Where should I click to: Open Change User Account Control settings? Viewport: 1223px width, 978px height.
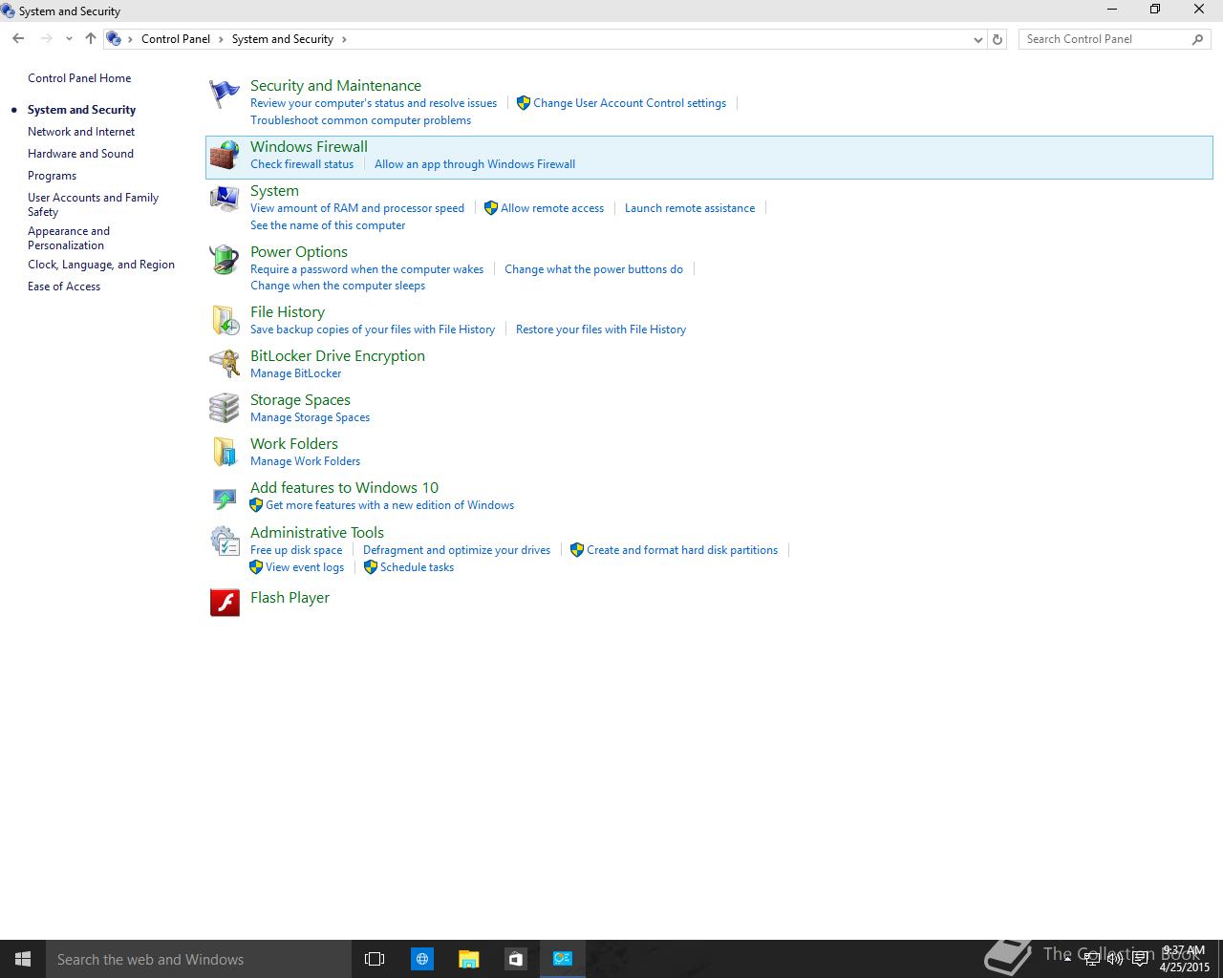630,103
